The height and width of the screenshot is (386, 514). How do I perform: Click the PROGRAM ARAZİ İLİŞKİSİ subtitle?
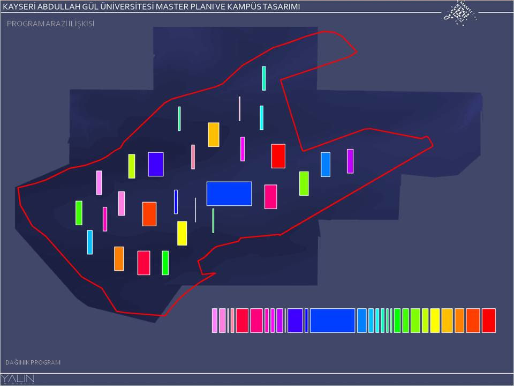(x=51, y=24)
